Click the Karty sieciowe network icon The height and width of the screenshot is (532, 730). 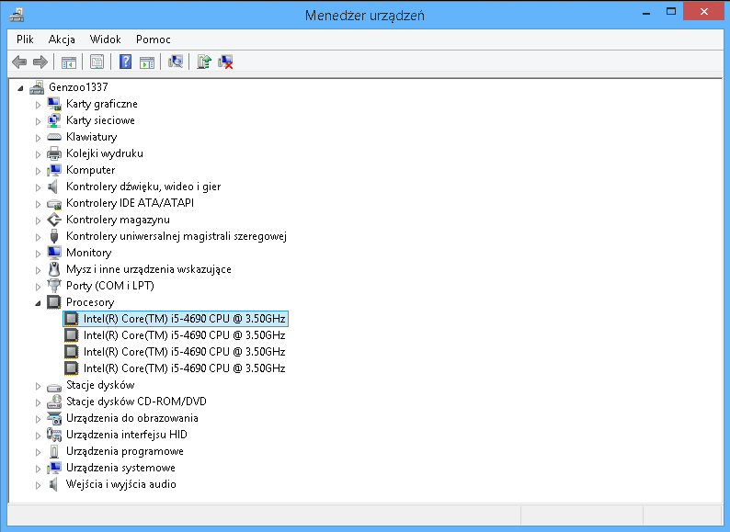[x=54, y=120]
